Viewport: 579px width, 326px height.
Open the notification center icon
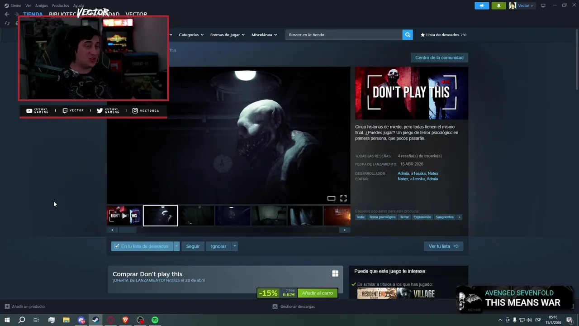570,320
